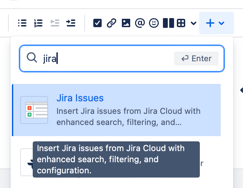Open the emoji picker
The width and height of the screenshot is (243, 188).
click(x=154, y=23)
